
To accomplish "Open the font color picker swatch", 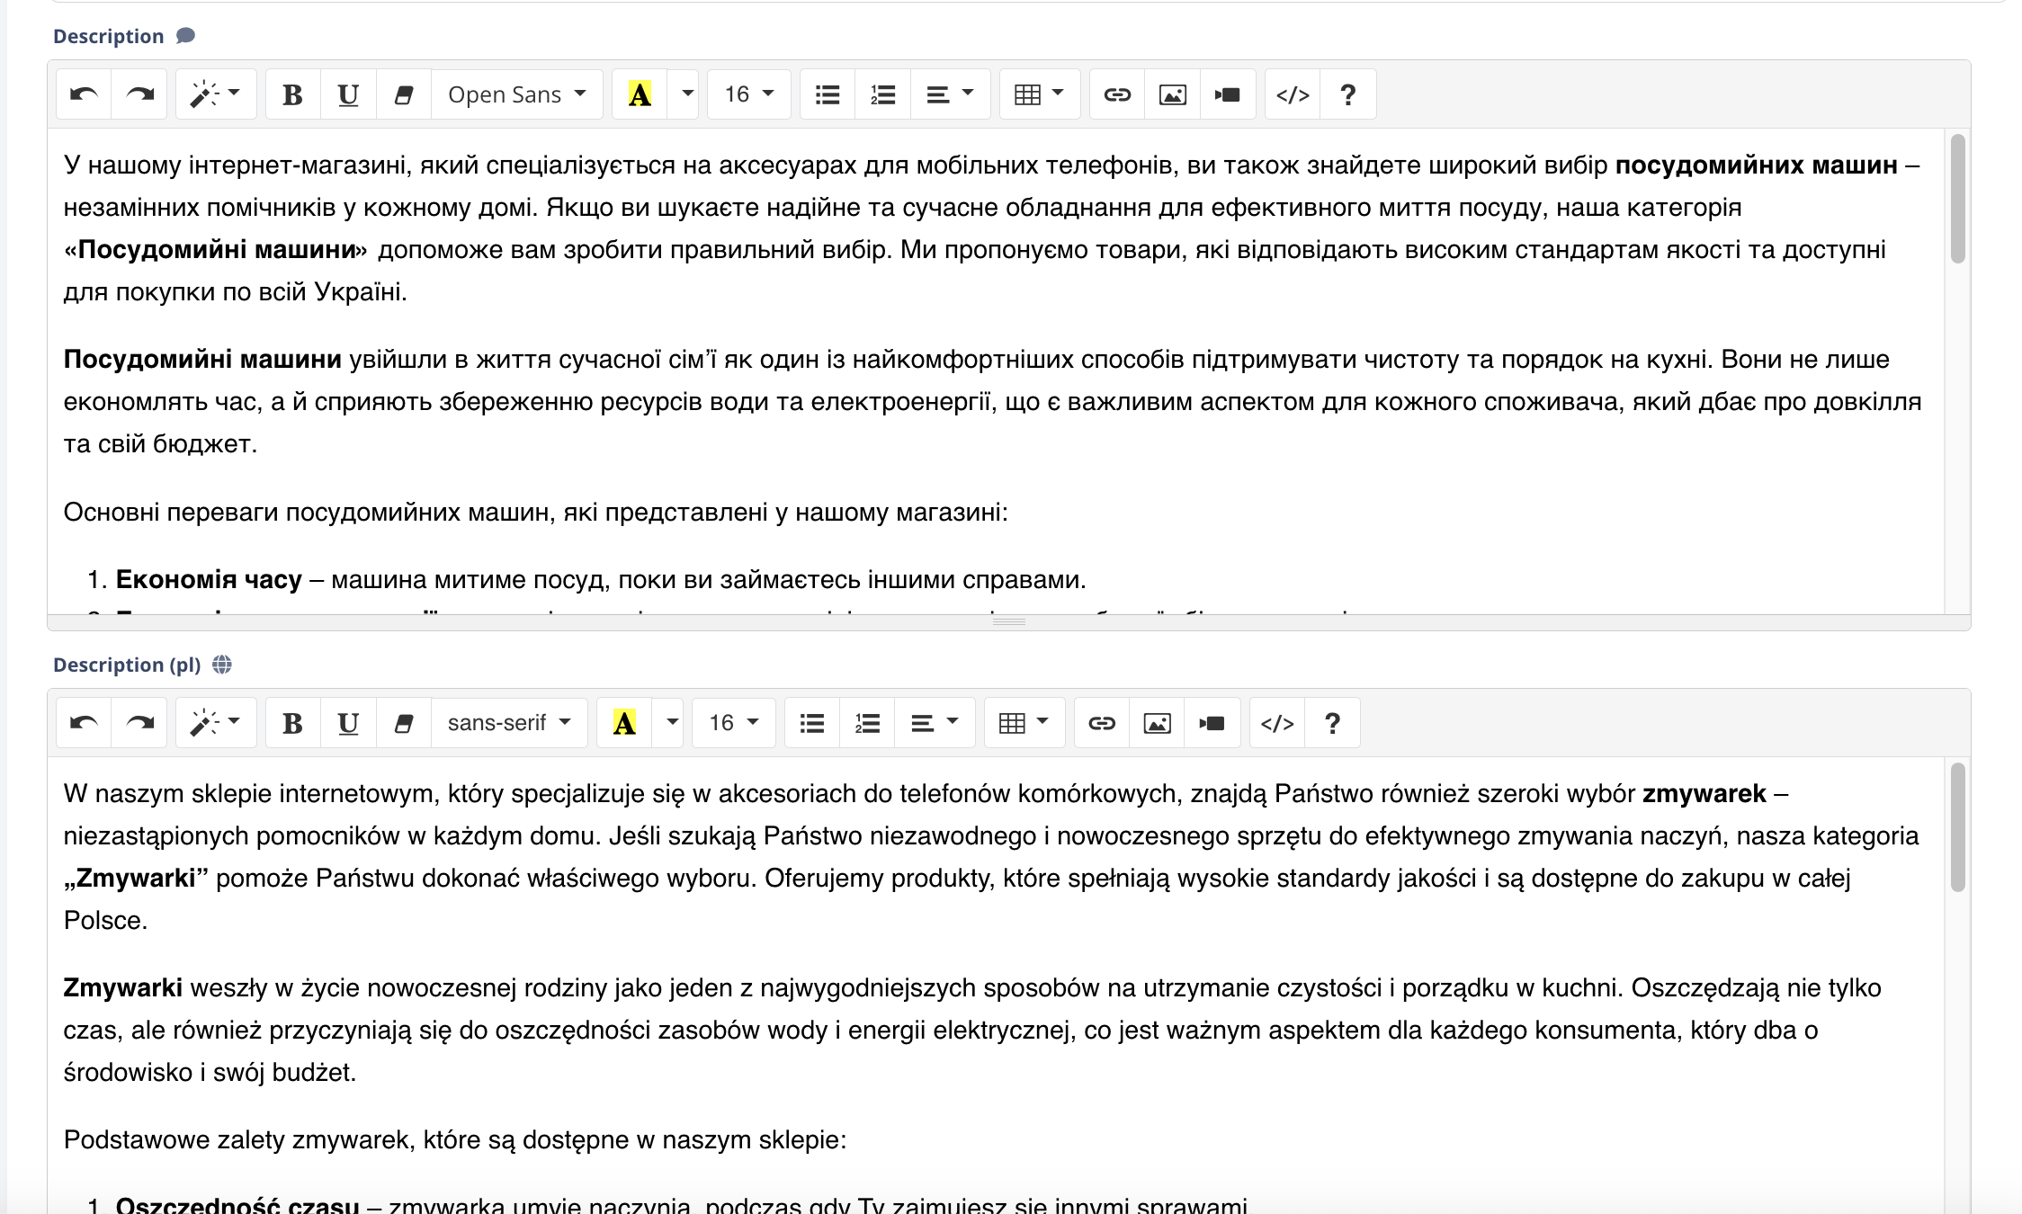I will tap(639, 94).
